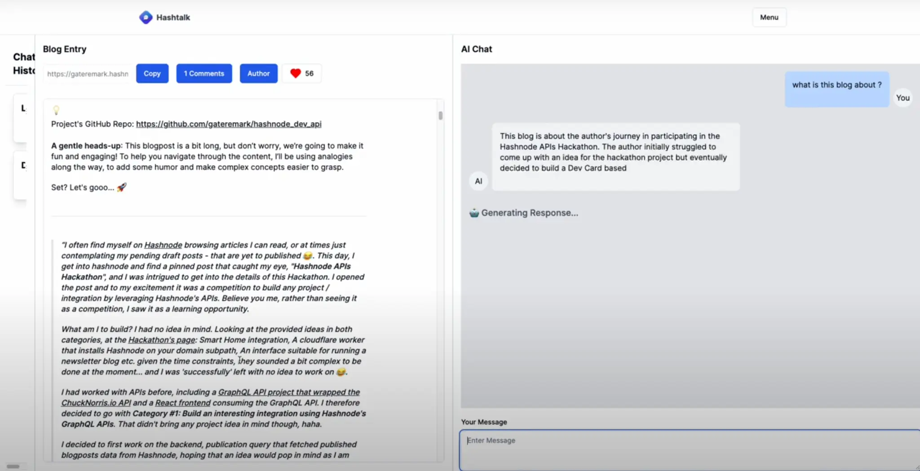Open the React frontend link

point(183,403)
